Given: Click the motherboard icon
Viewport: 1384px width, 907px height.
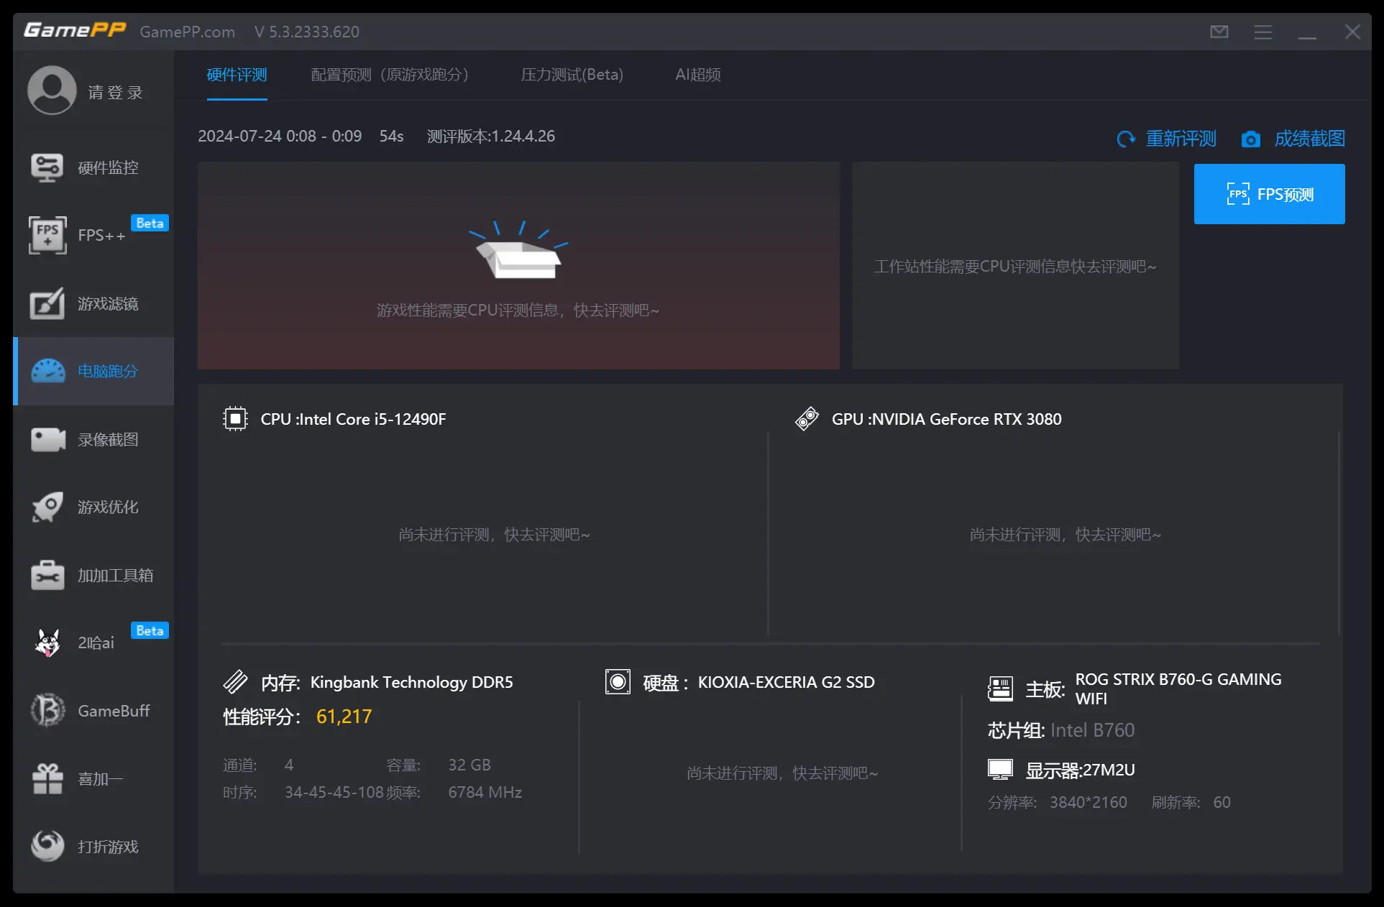Looking at the screenshot, I should point(1000,689).
